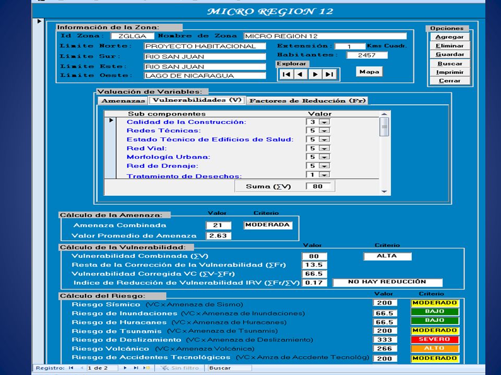Open Calidad de la Construcción value dropdown
This screenshot has width=501, height=375.
pos(325,122)
